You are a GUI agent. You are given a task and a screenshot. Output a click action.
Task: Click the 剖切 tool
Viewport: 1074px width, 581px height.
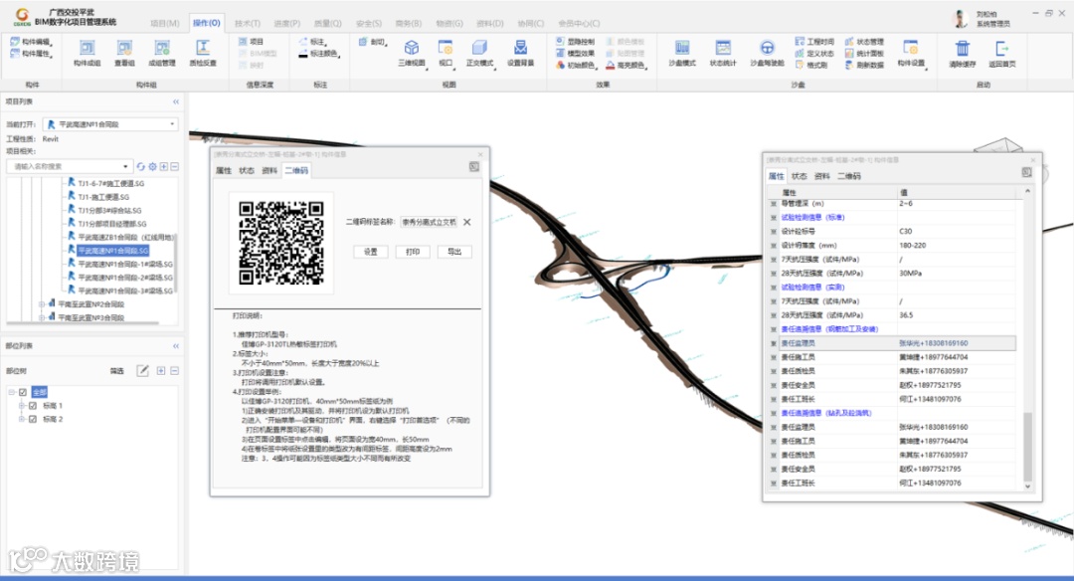pos(373,42)
